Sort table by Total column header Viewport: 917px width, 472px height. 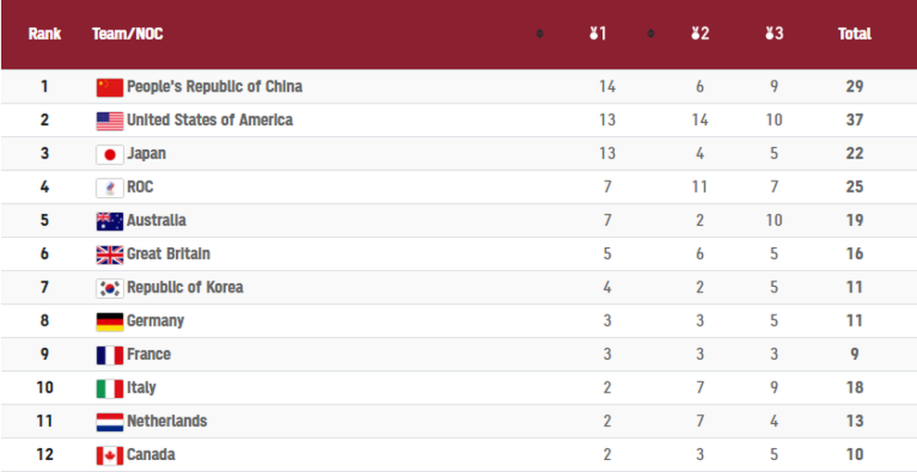(x=854, y=34)
